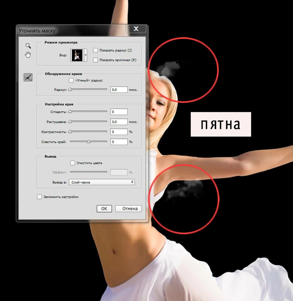Enable Запомнить настройки checkbox
This screenshot has height=301, width=293.
pos(39,197)
